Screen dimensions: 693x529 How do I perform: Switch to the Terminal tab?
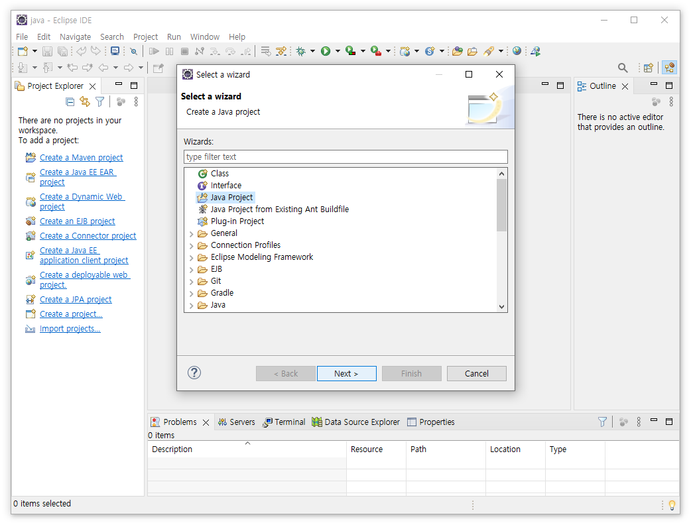pyautogui.click(x=284, y=422)
